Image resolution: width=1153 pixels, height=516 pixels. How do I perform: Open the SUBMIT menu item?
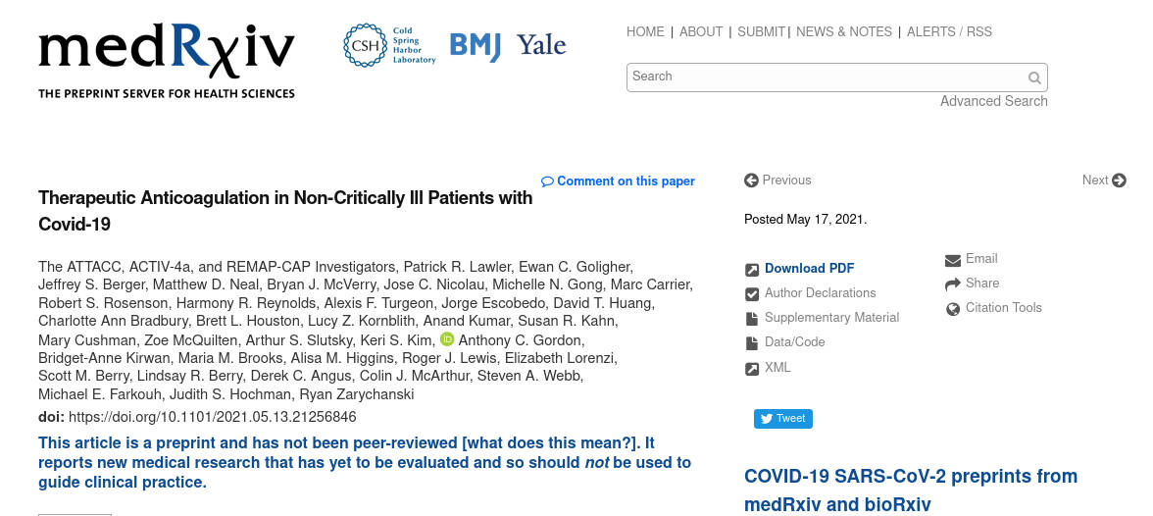pos(761,32)
